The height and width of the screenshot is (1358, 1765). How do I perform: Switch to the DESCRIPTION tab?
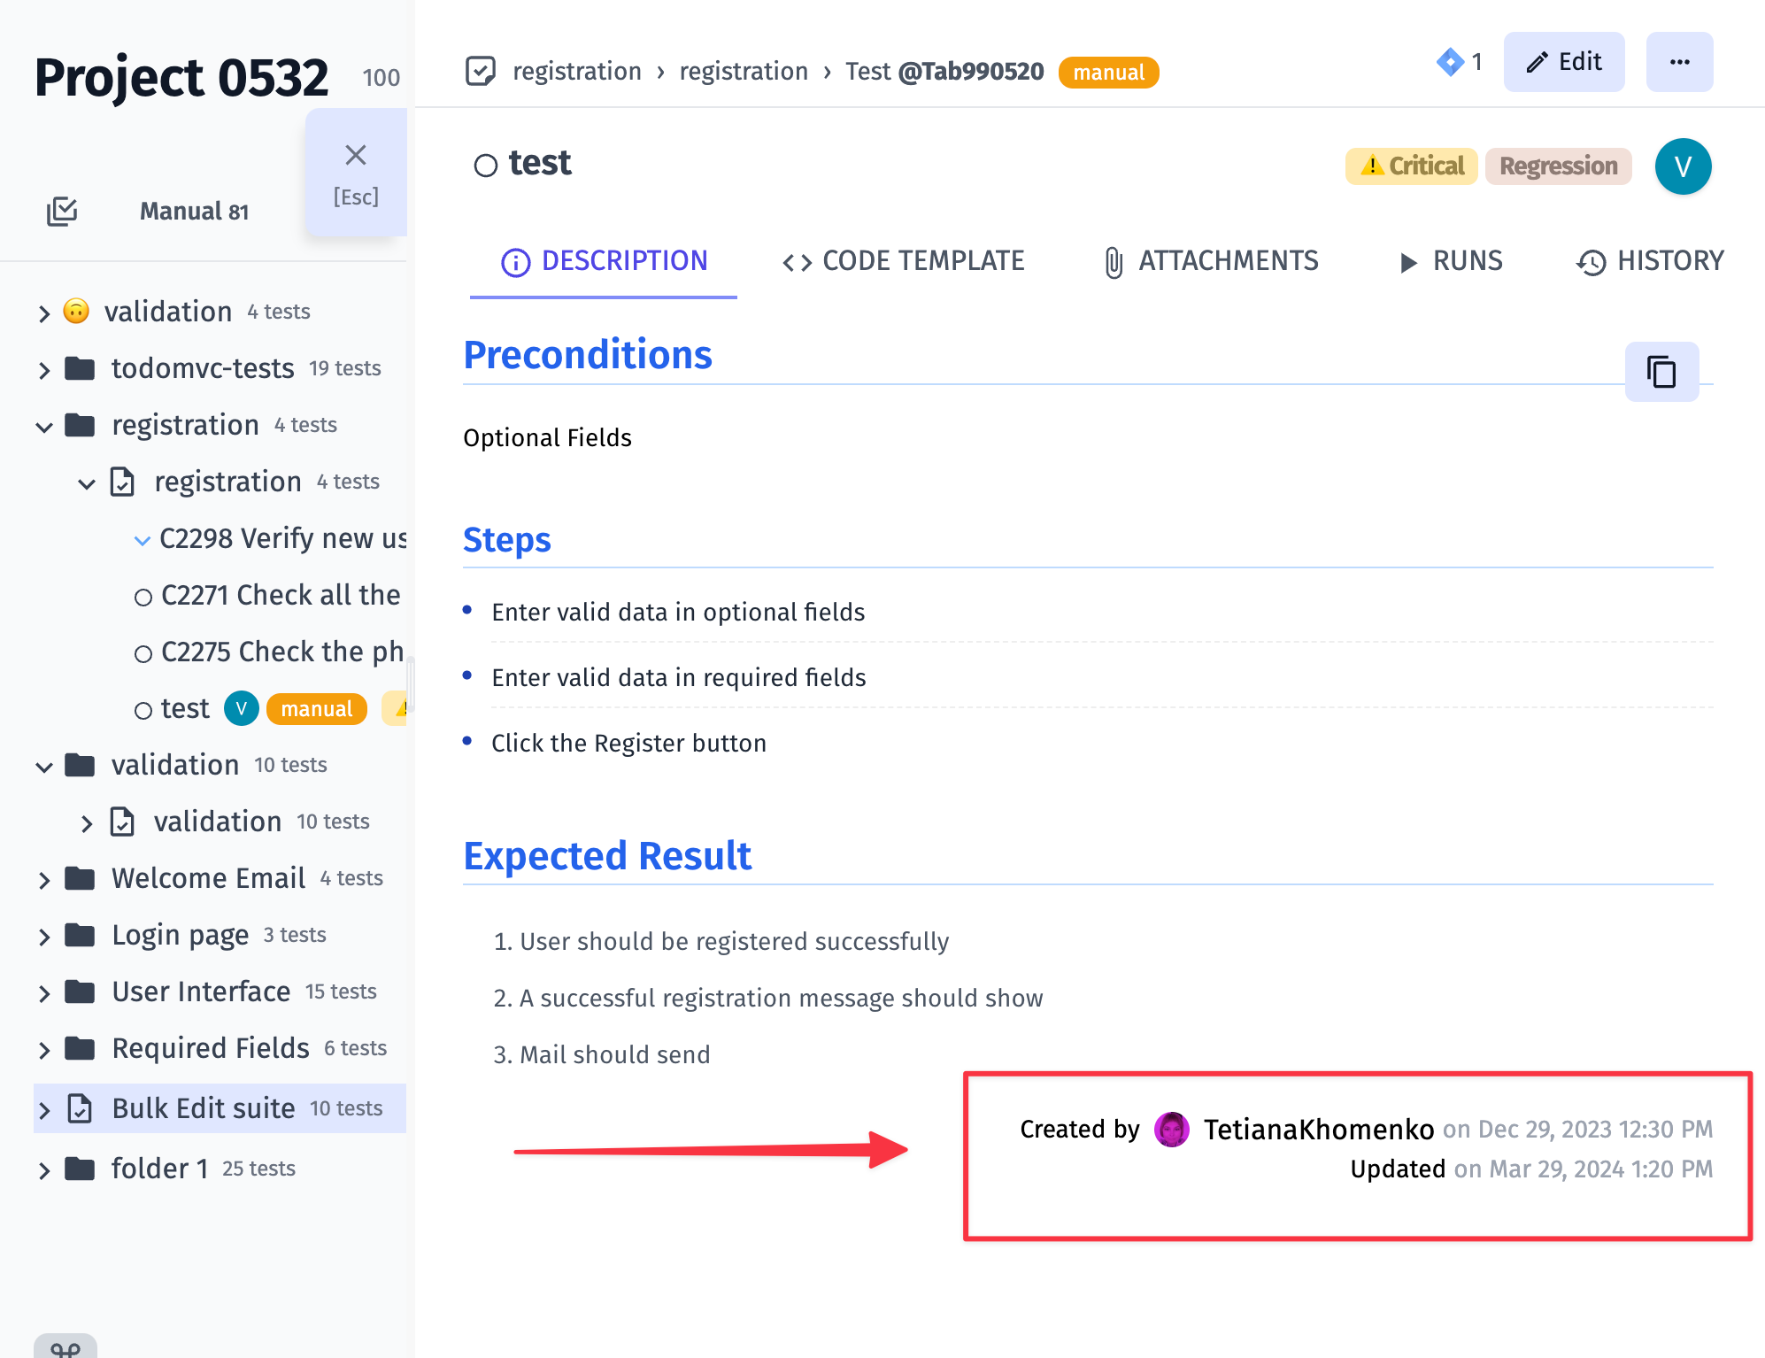pos(604,261)
